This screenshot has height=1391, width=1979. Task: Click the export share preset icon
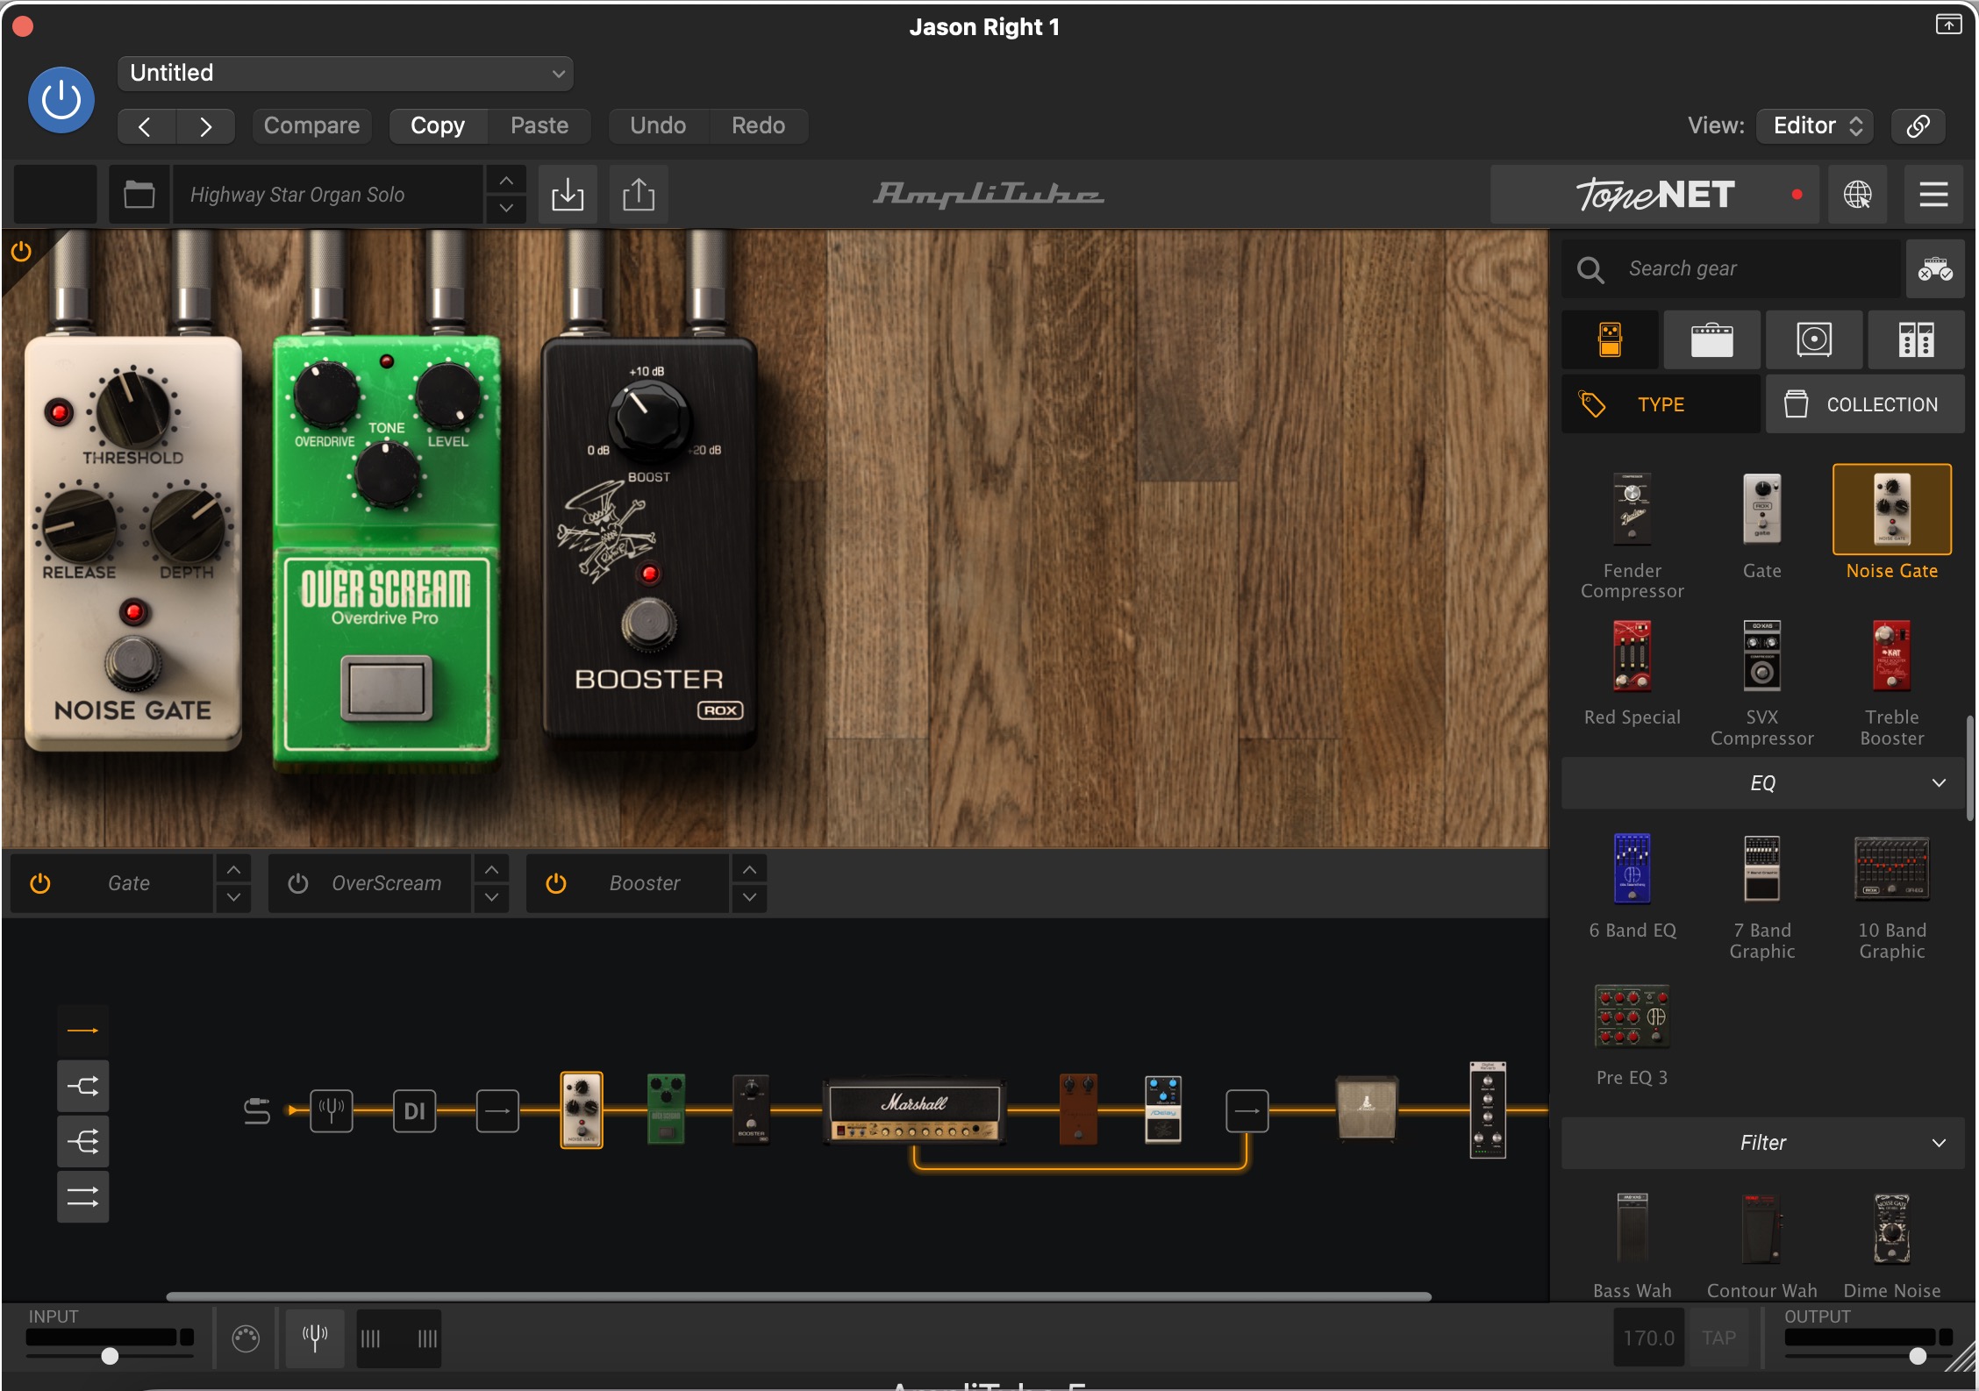pyautogui.click(x=639, y=195)
